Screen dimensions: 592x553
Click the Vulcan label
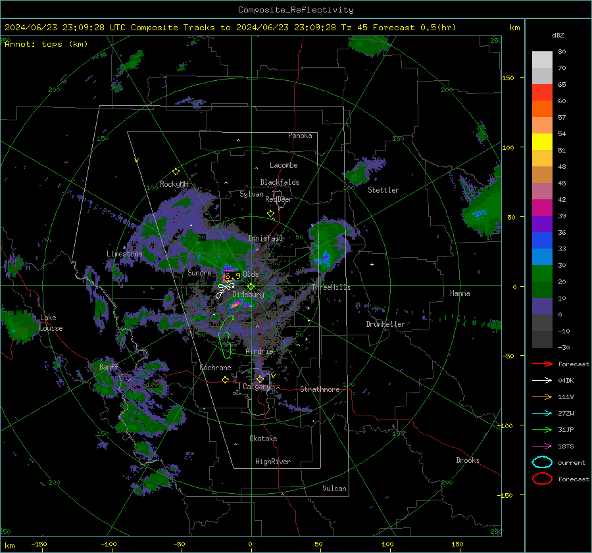(x=334, y=489)
